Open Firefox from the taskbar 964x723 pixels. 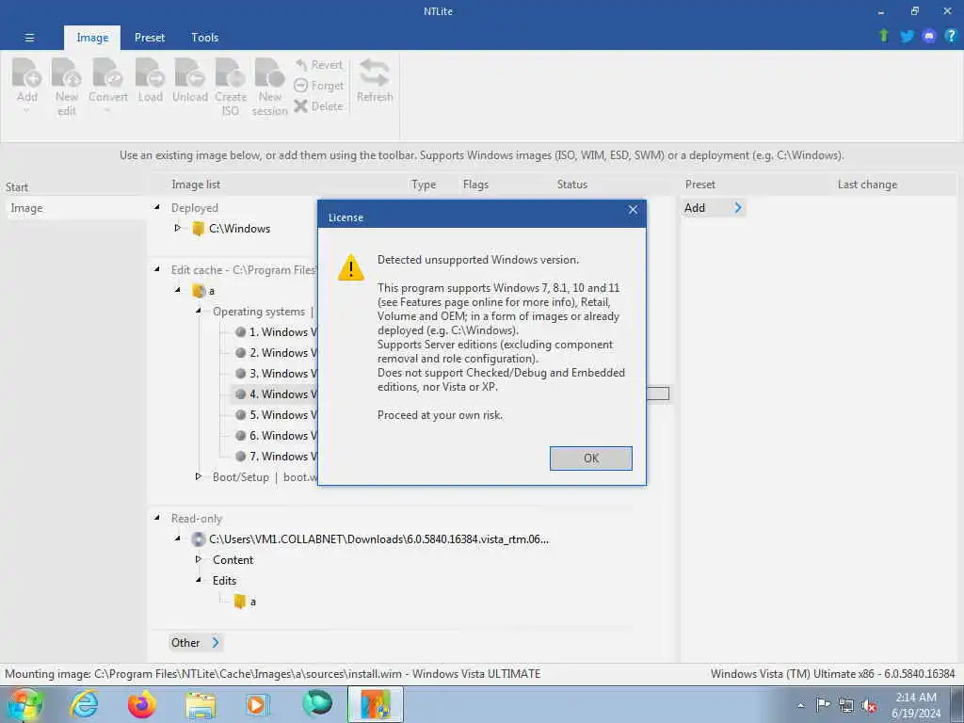click(x=142, y=704)
